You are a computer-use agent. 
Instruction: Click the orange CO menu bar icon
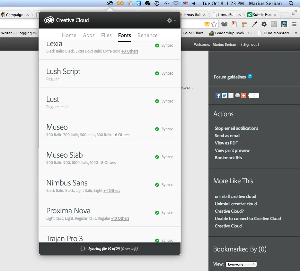coord(120,3)
